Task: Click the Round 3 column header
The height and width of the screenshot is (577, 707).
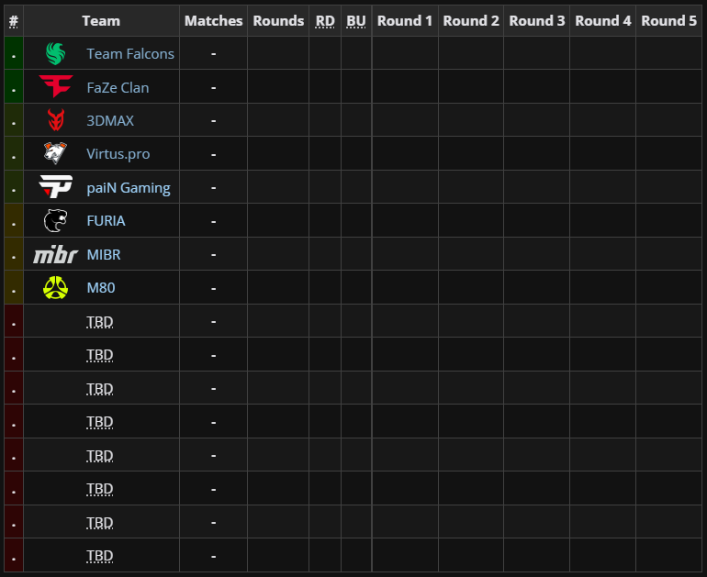Action: [536, 21]
